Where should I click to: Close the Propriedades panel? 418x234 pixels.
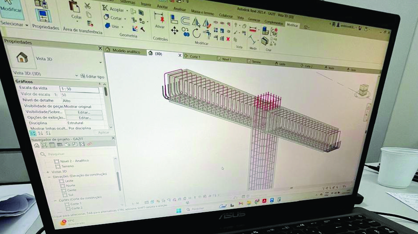(x=100, y=48)
